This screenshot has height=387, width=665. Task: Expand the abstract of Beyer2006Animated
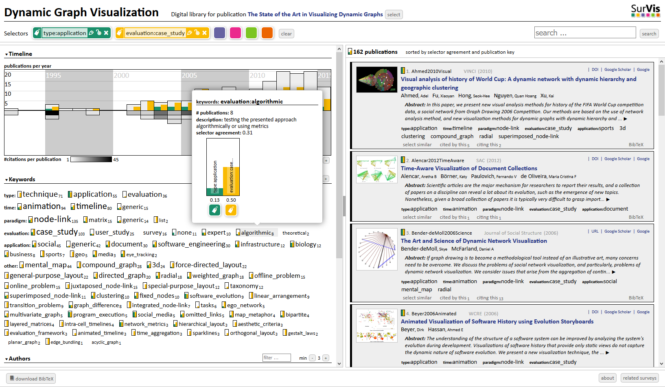pyautogui.click(x=608, y=353)
